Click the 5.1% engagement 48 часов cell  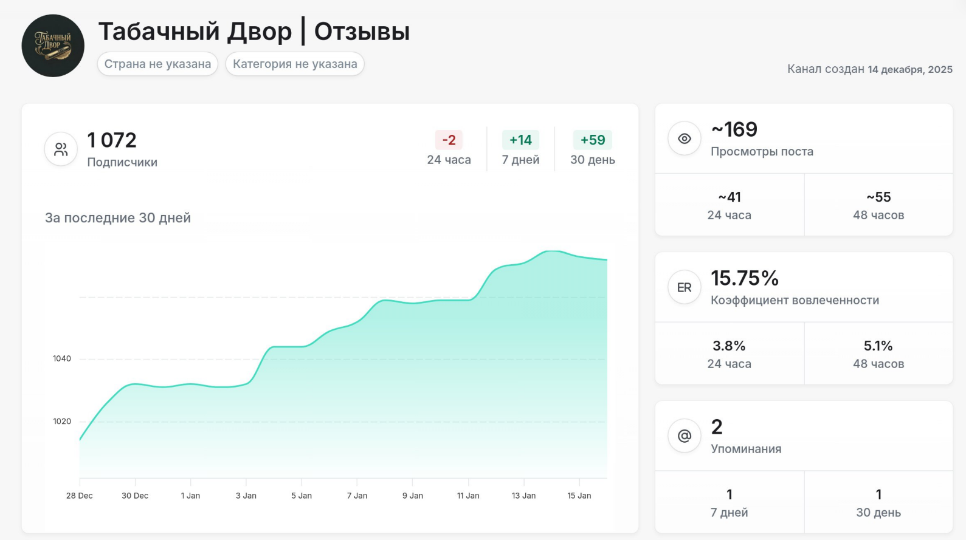click(x=878, y=354)
